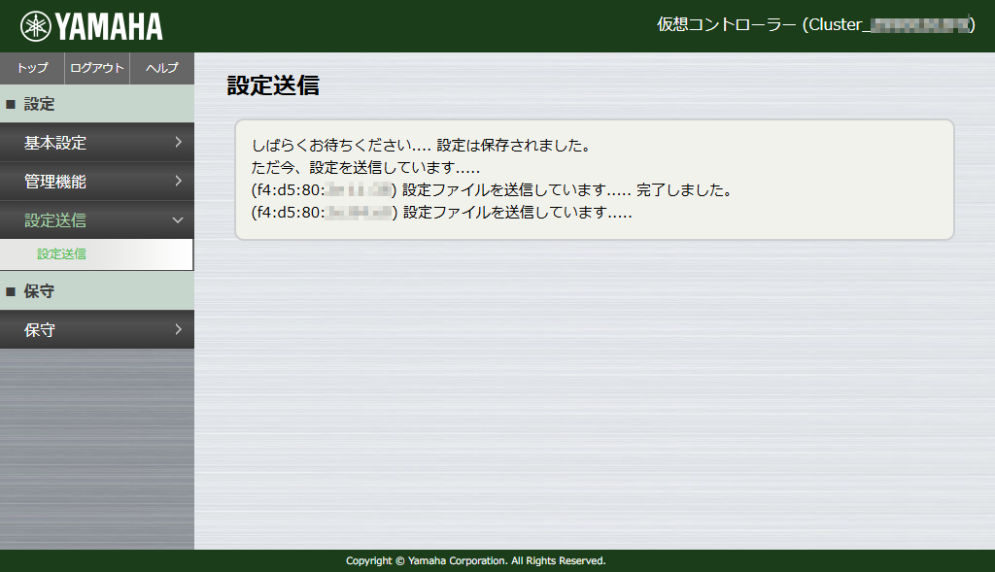Screen dimensions: 995x572
Task: Click the chevron beside 保守 menu
Action: point(179,329)
